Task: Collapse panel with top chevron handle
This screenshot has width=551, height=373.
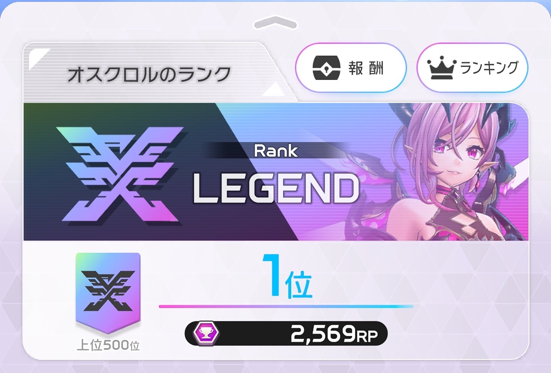Action: click(x=276, y=23)
